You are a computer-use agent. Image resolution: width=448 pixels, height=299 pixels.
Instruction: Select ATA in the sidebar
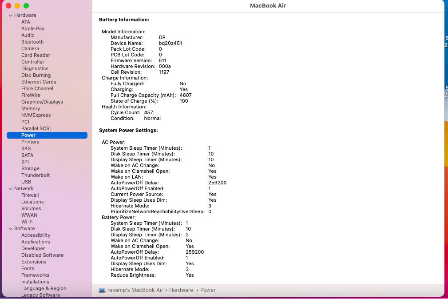point(25,22)
